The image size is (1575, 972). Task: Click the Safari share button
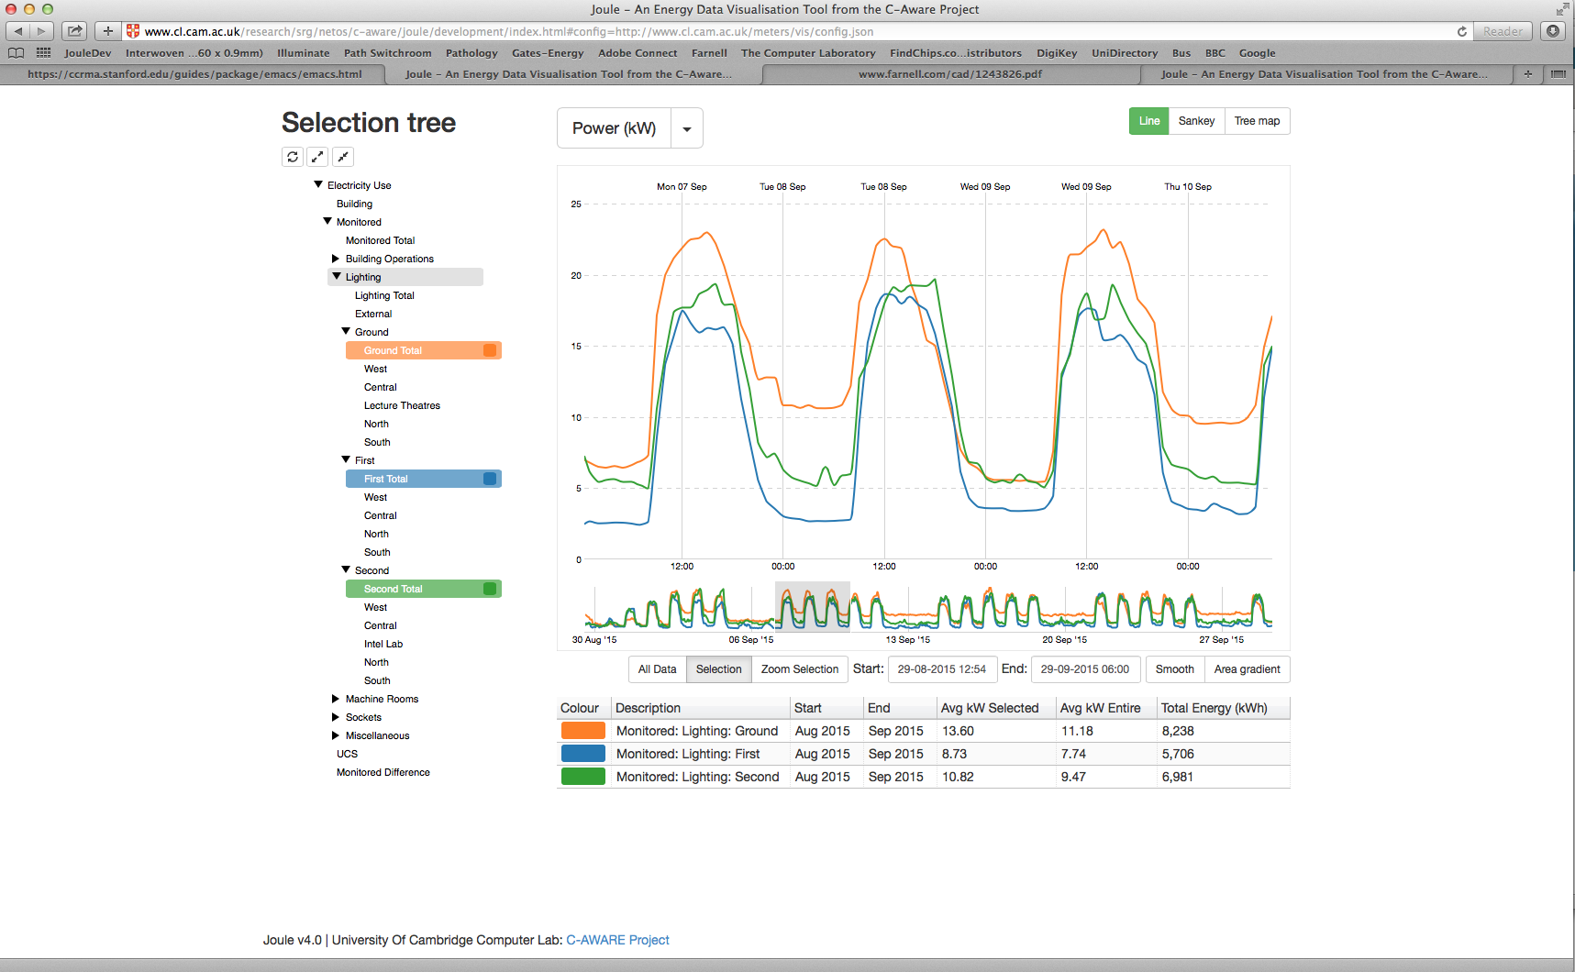[74, 31]
